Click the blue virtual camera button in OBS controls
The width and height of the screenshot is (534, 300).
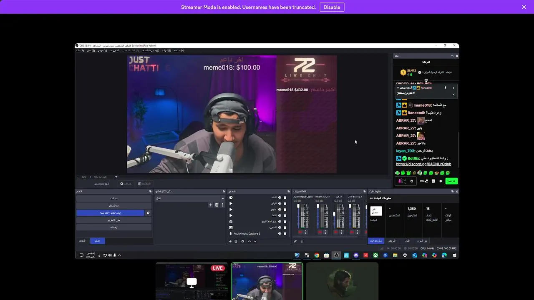click(110, 213)
